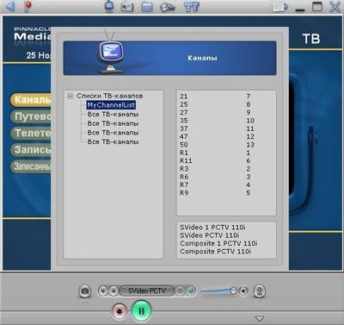Image resolution: width=344 pixels, height=325 pixels.
Task: Select channel 50 in the list
Action: [226, 145]
